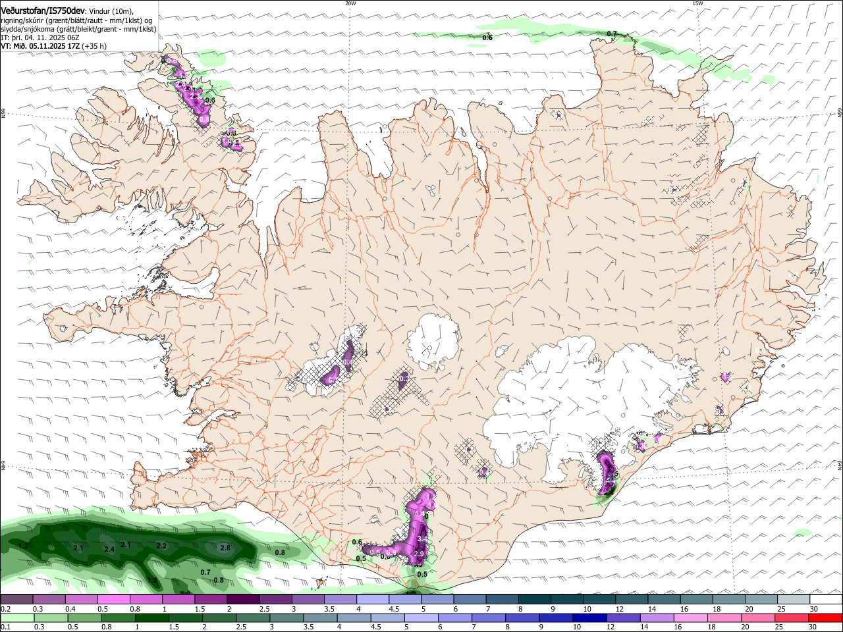This screenshot has width=843, height=632.
Task: Pick the lower-row gray-green swatch labelled 3
Action: click(x=286, y=618)
